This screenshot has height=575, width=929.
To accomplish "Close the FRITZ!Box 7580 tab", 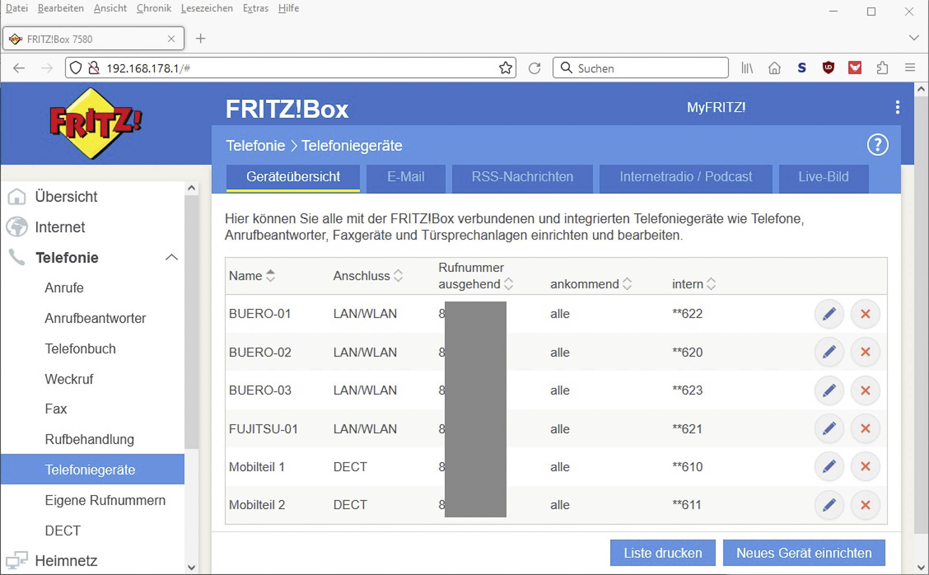I will tap(171, 39).
